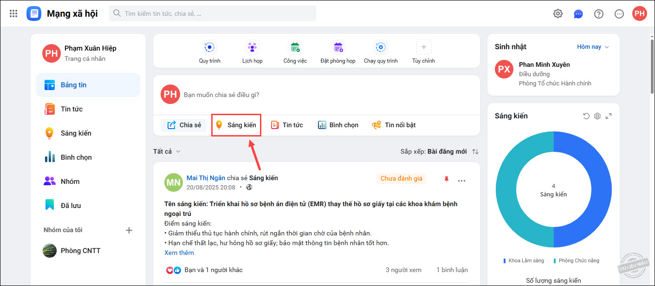
Task: Select Sáng kiến in the sidebar
Action: point(88,133)
